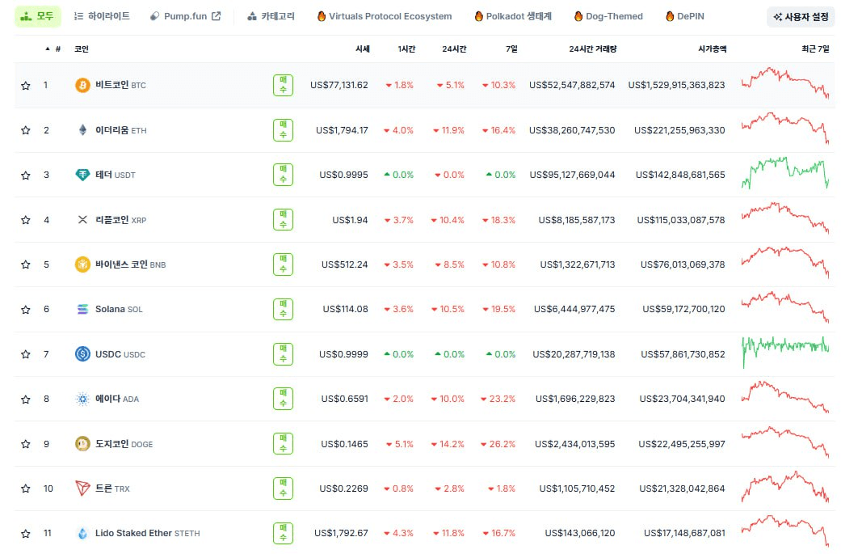Click the XRP logo icon
This screenshot has width=841, height=554.
tap(82, 219)
